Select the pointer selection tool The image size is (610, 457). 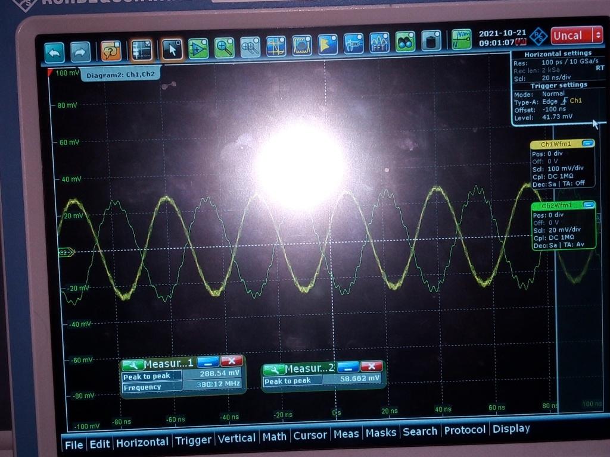pyautogui.click(x=172, y=49)
